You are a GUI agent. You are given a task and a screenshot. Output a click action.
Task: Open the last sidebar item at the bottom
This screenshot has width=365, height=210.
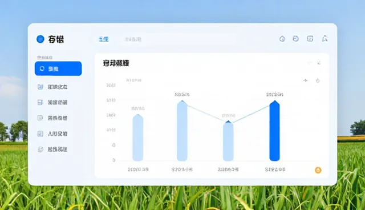[52, 150]
